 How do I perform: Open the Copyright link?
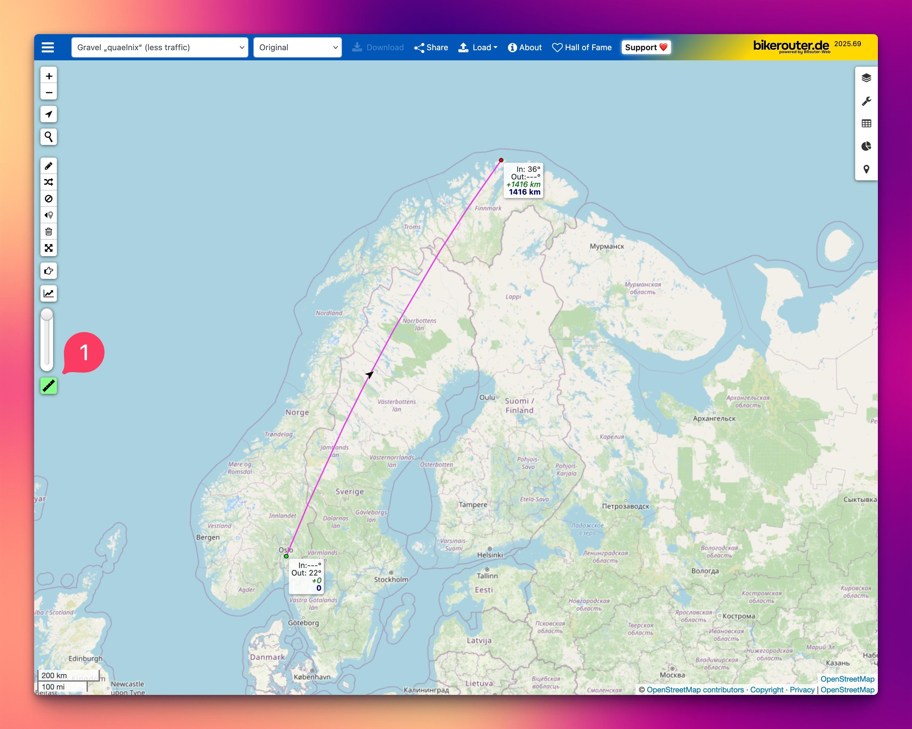coord(767,690)
